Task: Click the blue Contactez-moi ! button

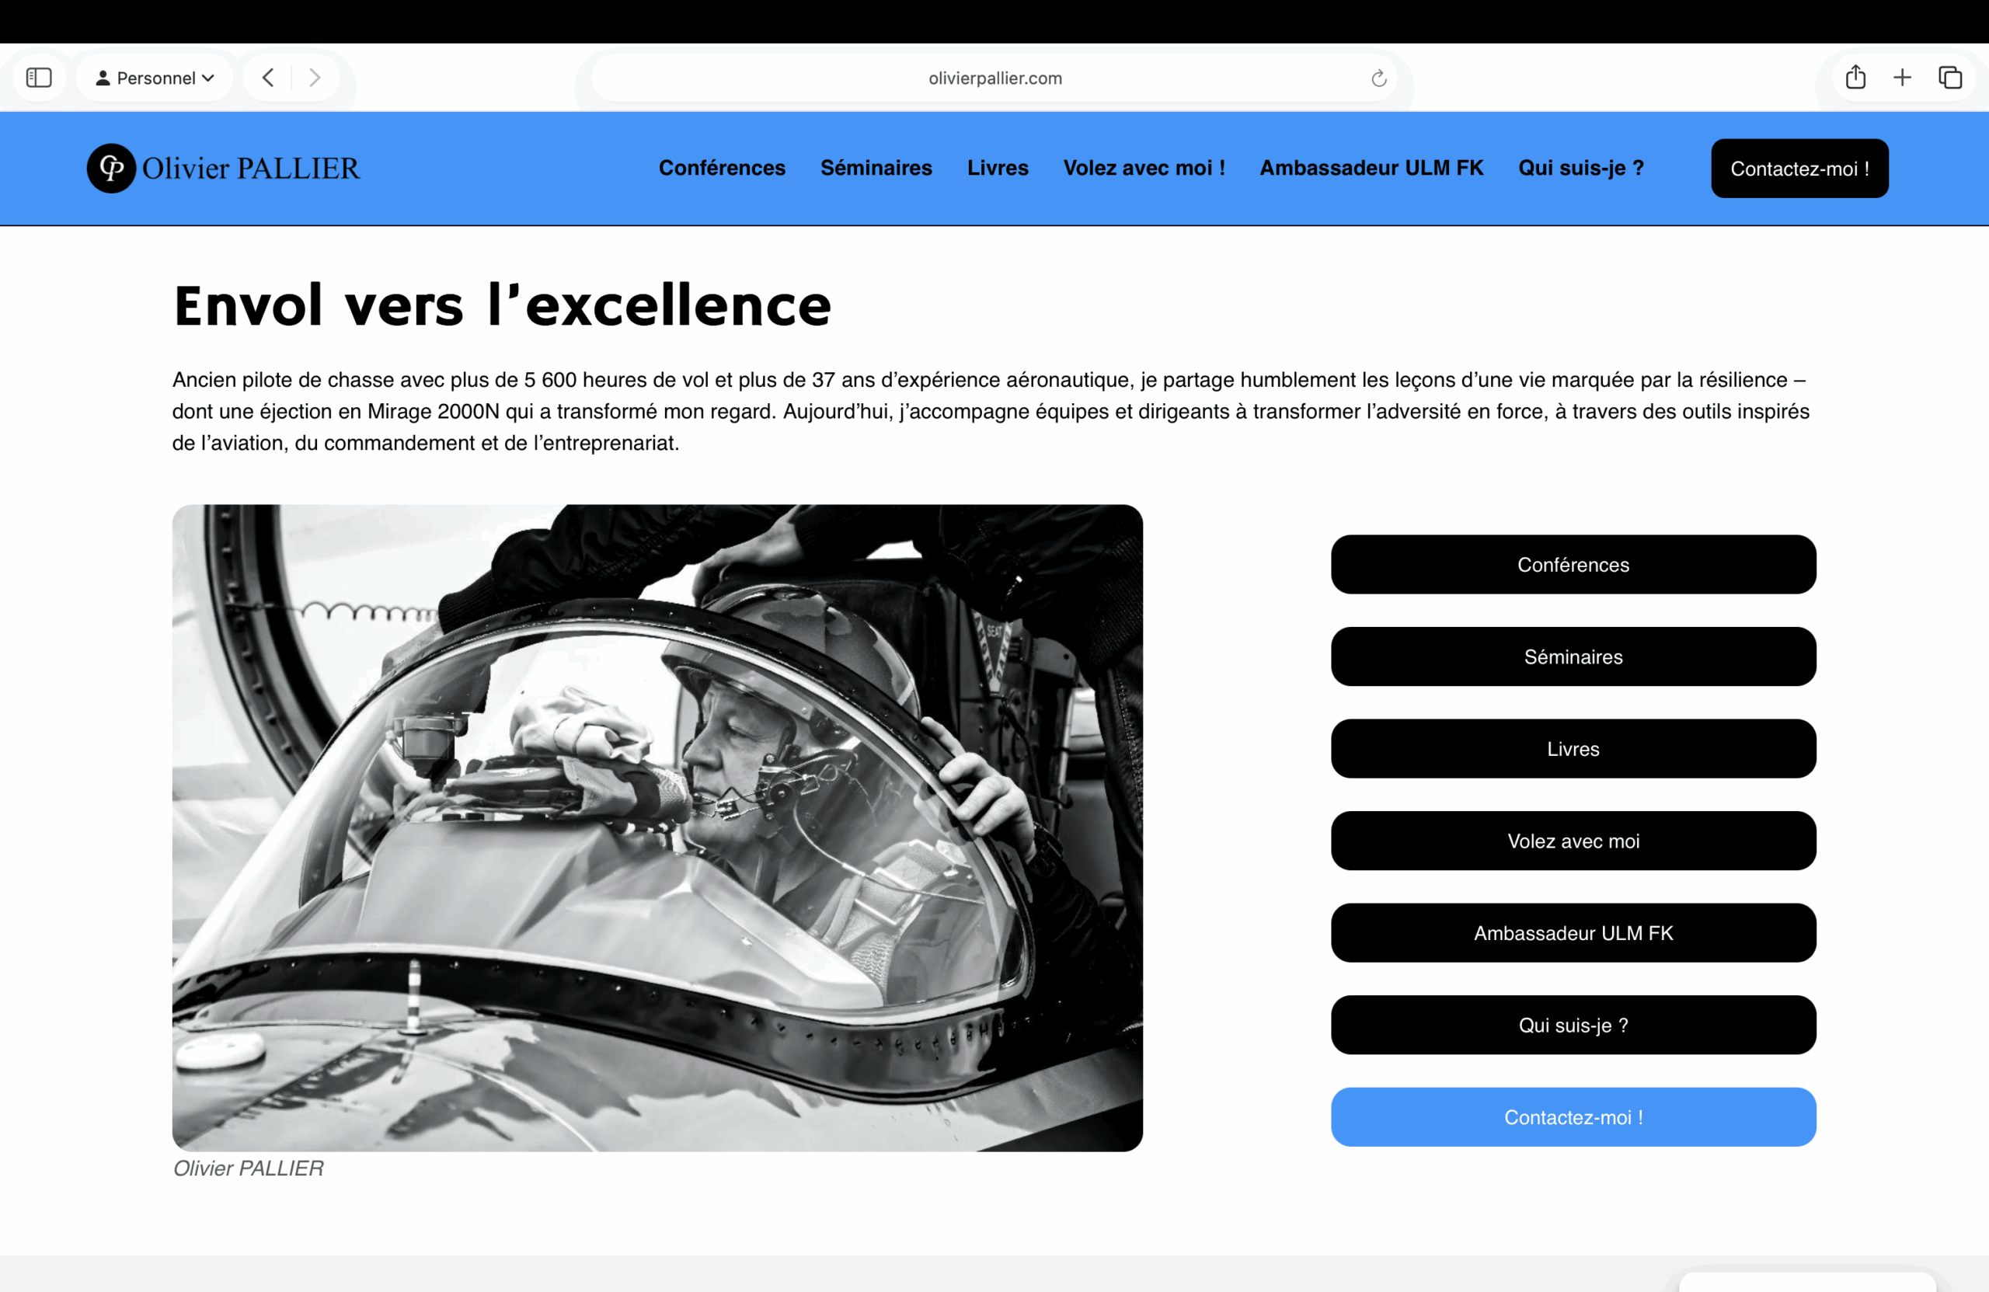Action: tap(1572, 1117)
